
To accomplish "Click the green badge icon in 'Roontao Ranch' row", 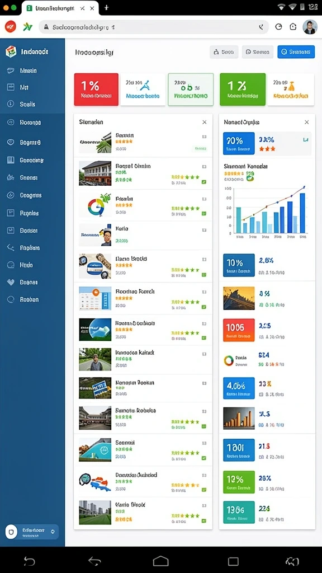I will [x=204, y=307].
